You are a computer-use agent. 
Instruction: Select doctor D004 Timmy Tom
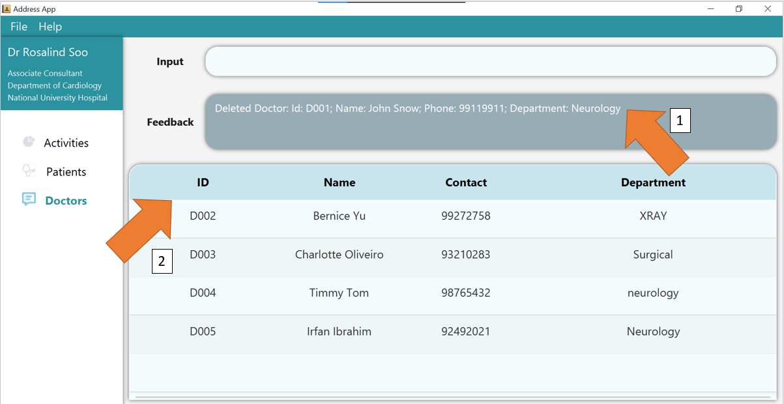click(x=339, y=293)
